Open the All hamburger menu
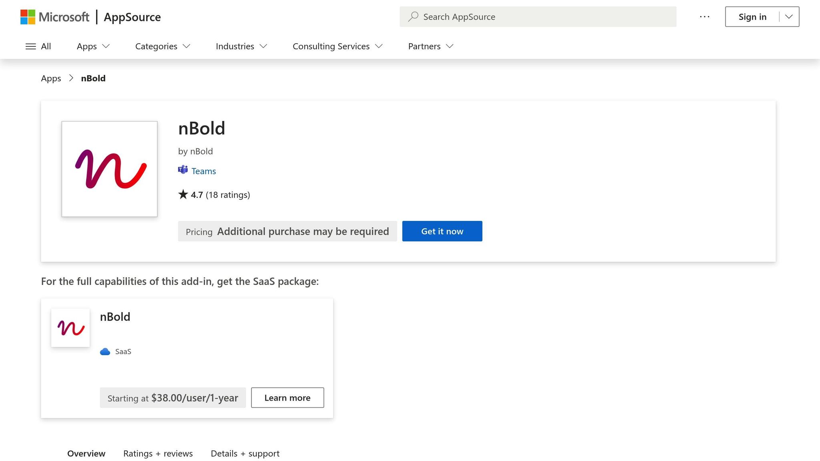Image resolution: width=820 pixels, height=461 pixels. click(x=38, y=46)
